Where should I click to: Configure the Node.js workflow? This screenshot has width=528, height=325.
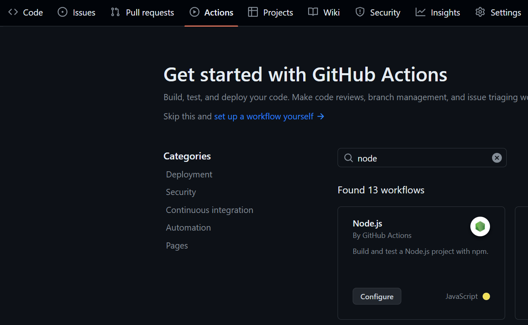click(377, 296)
